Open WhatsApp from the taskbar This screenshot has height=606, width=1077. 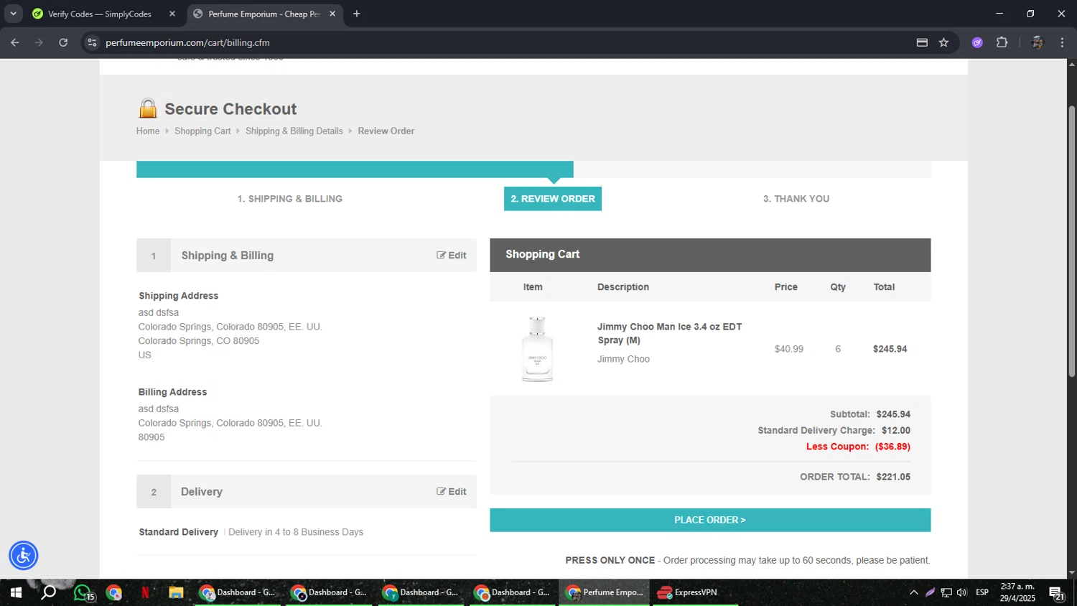point(83,592)
